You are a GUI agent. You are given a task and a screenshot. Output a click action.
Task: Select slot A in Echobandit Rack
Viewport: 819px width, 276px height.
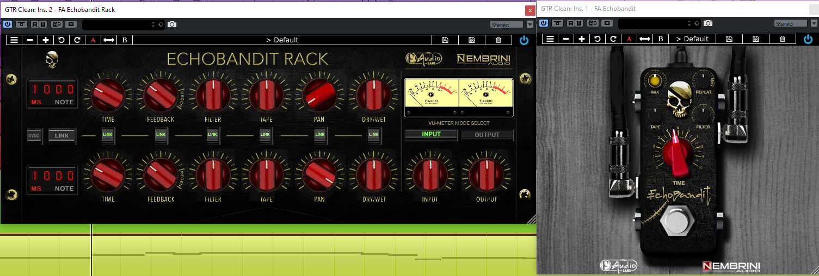(x=93, y=40)
